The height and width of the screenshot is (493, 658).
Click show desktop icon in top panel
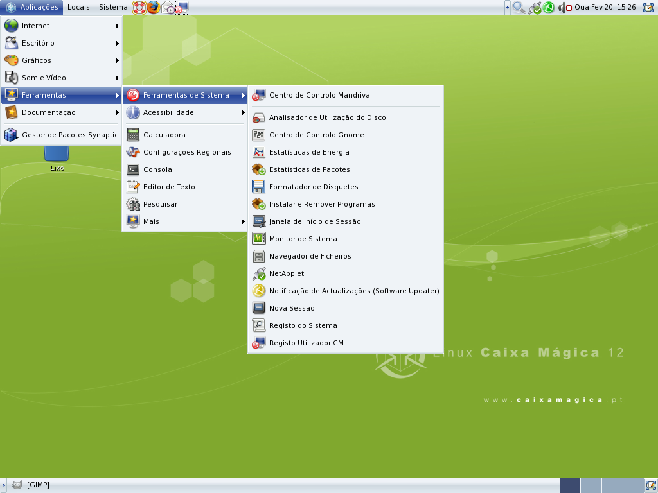click(648, 8)
